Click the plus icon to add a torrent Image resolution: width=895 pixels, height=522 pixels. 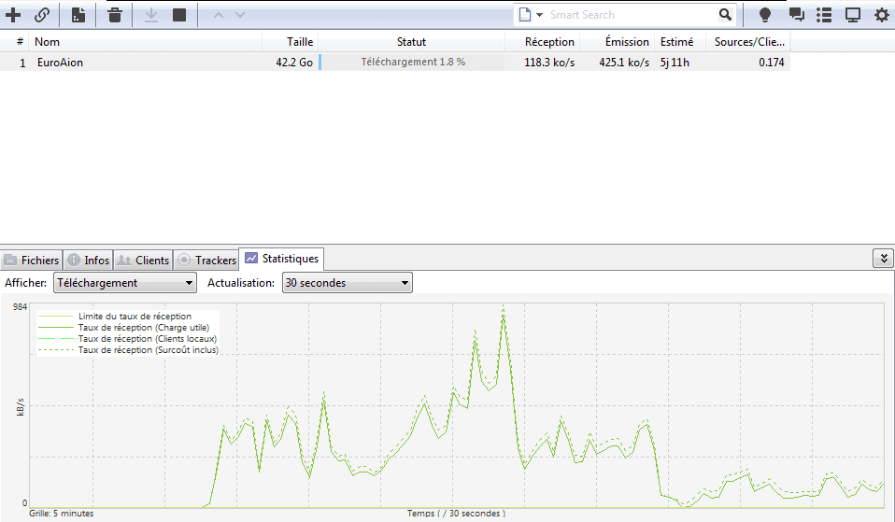click(x=13, y=15)
